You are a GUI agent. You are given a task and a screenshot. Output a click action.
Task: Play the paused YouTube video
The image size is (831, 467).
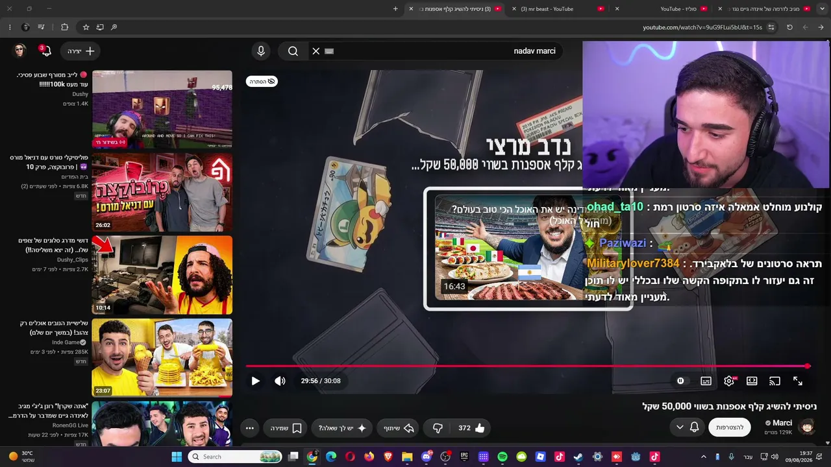[x=255, y=381]
